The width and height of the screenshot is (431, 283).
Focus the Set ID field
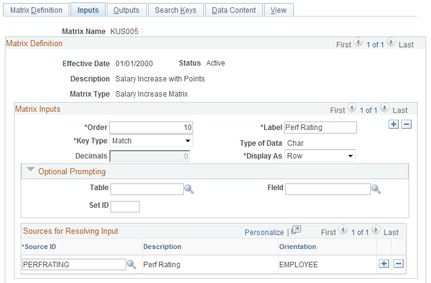coord(124,206)
